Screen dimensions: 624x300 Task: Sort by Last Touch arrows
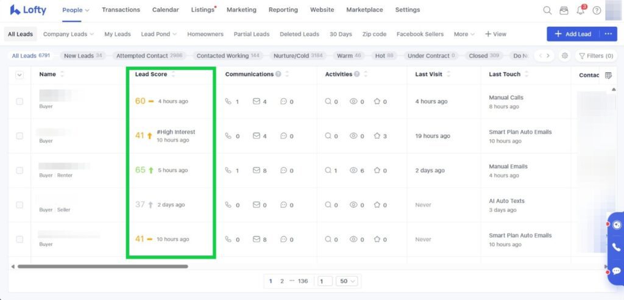pos(526,74)
